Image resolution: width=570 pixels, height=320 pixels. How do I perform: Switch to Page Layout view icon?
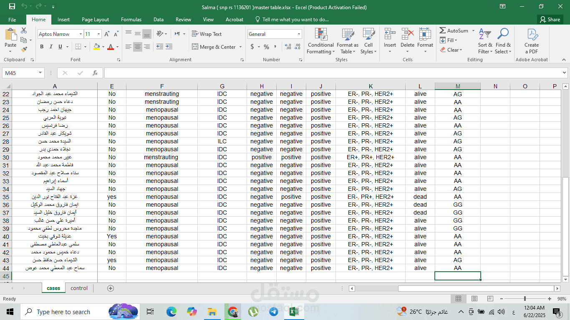pos(474,299)
